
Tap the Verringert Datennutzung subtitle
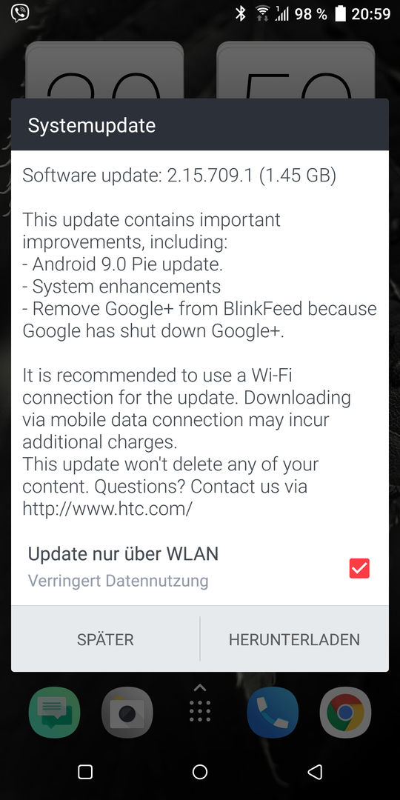[118, 581]
